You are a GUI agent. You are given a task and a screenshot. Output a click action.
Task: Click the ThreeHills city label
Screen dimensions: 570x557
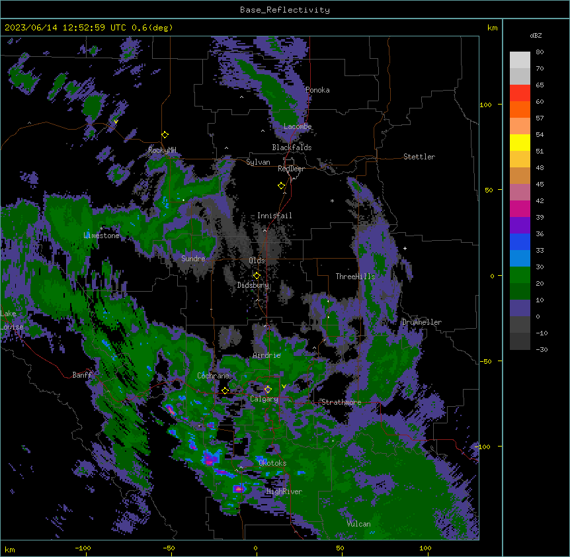355,277
